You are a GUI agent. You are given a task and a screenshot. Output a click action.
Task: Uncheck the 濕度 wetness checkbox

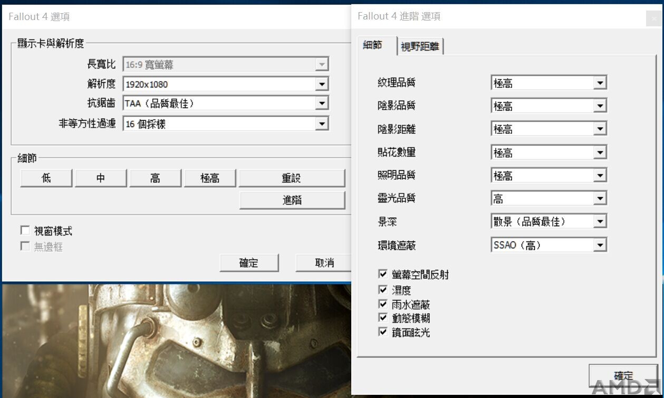pos(383,289)
